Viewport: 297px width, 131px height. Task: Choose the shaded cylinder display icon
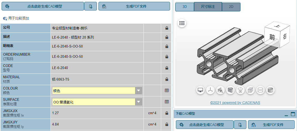click(x=270, y=90)
